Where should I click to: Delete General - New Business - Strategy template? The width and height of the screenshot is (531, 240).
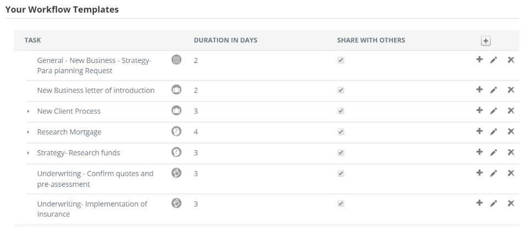(511, 60)
